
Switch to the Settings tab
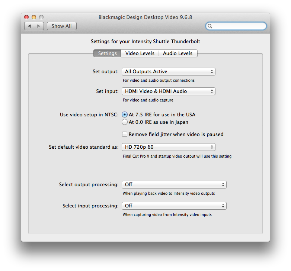click(107, 54)
